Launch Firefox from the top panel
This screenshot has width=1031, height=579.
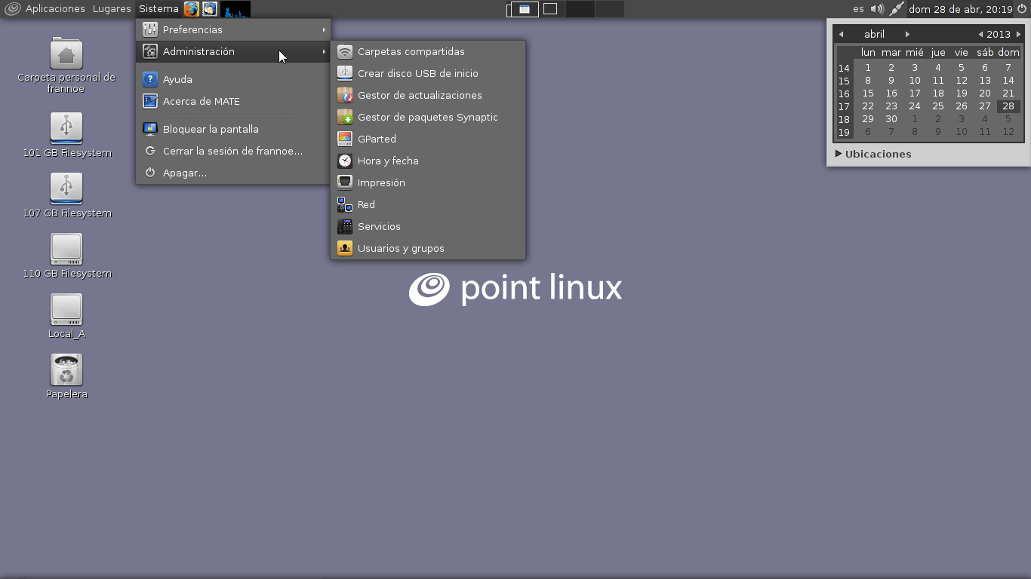point(191,9)
